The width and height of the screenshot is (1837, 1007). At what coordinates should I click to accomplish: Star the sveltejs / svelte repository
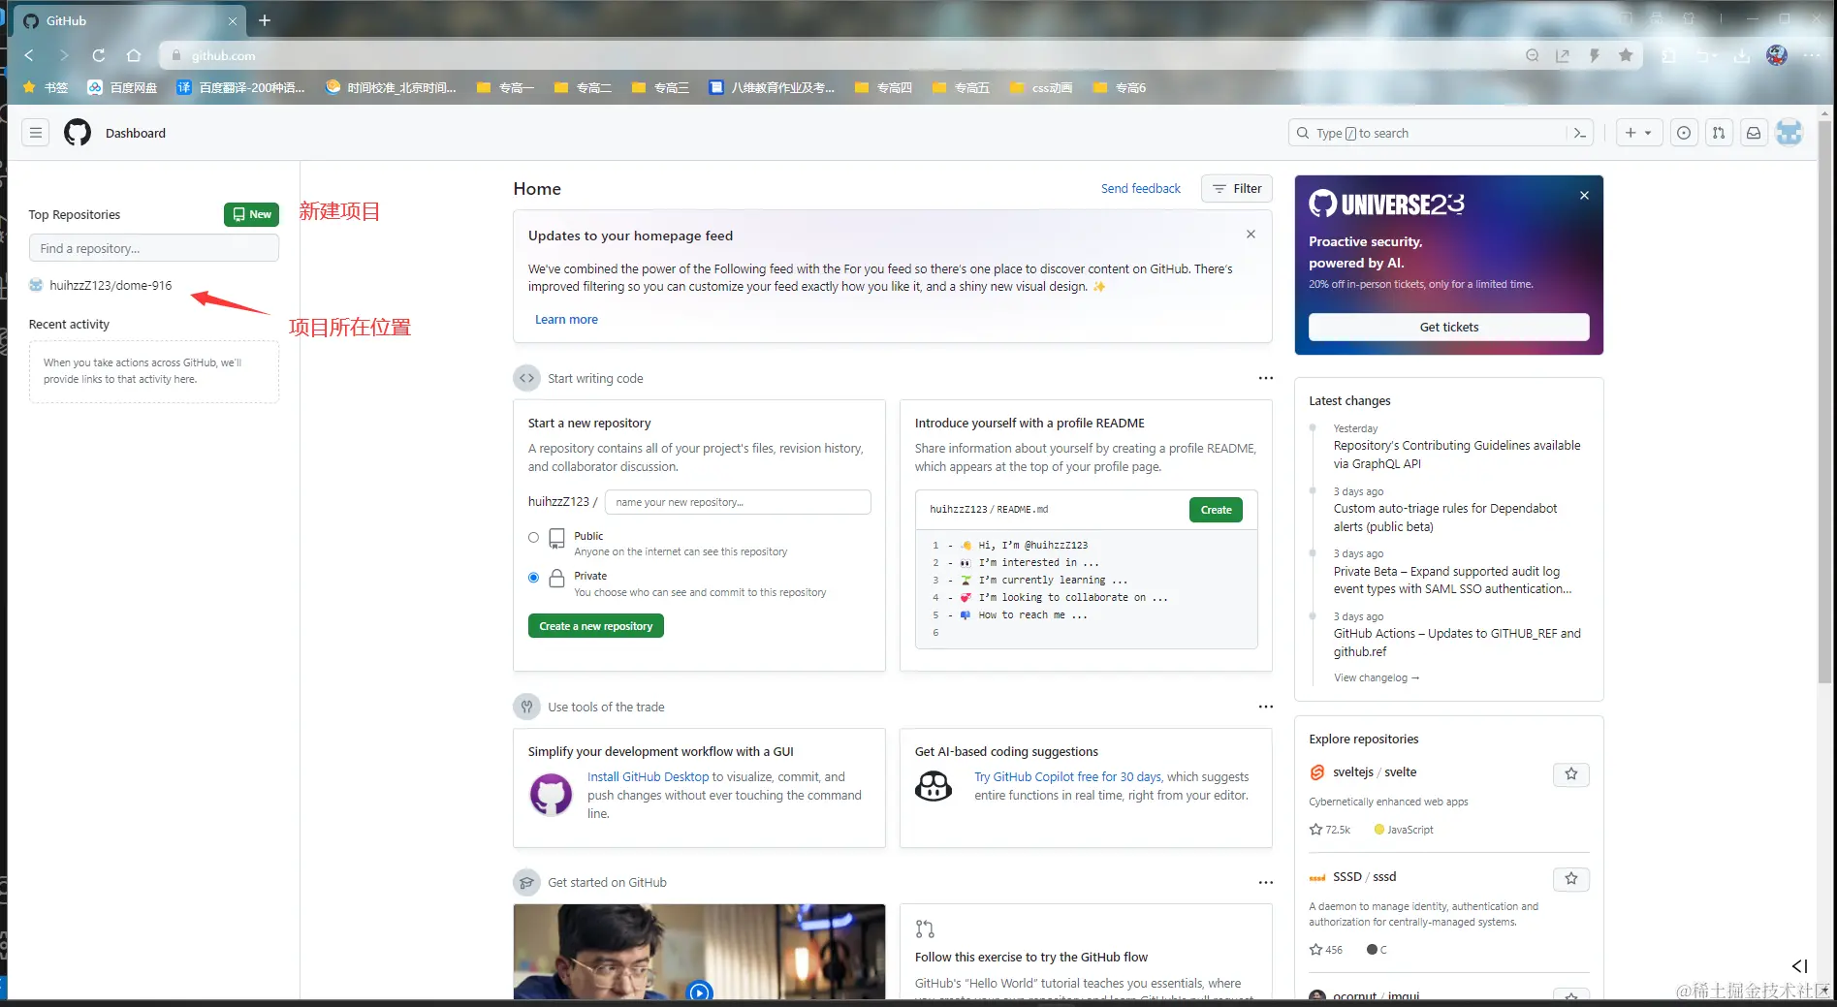(1571, 773)
